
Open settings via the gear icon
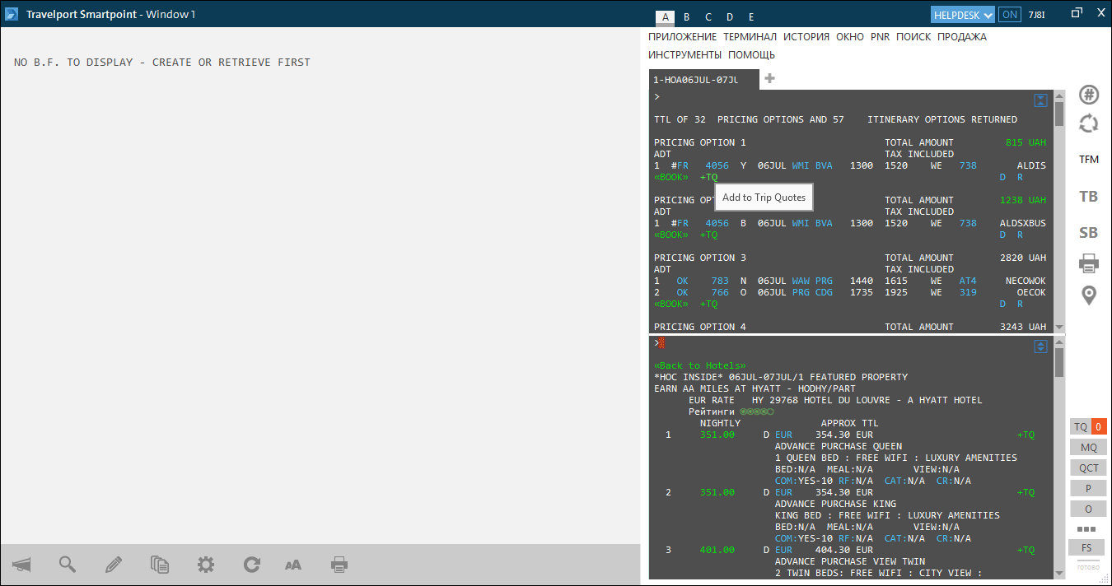click(206, 565)
